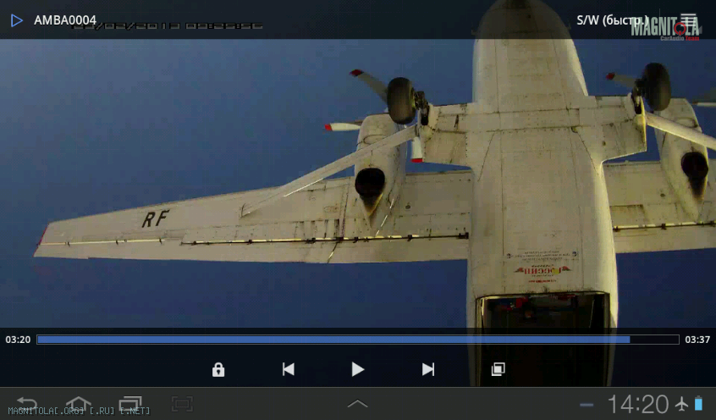Tap the elapsed time 03:20
This screenshot has height=420, width=716.
(x=18, y=340)
